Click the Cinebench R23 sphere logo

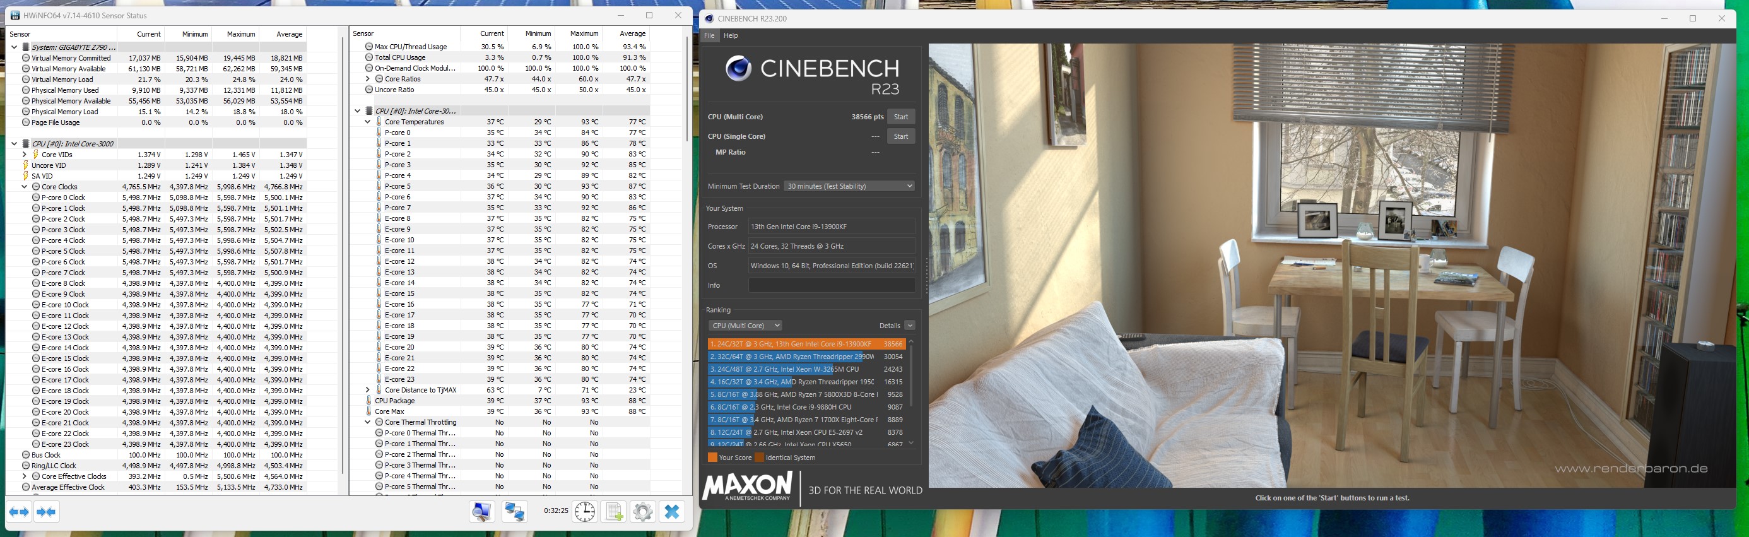pos(738,69)
